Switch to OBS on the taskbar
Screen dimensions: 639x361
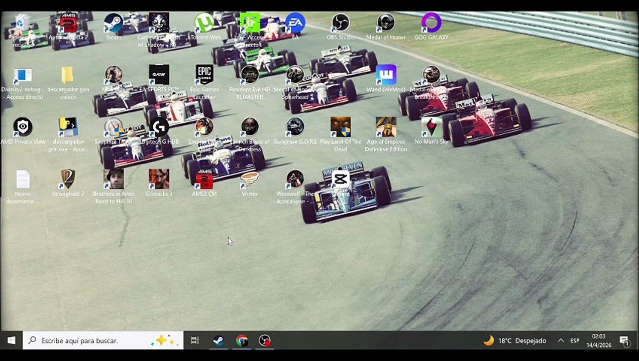tap(265, 340)
